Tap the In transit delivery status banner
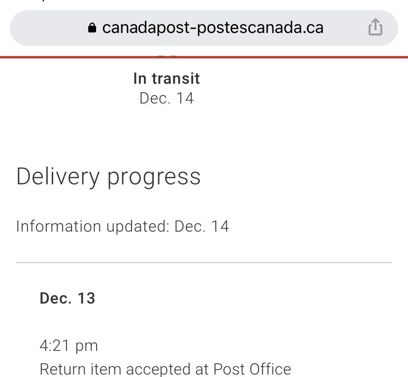This screenshot has width=408, height=377. tap(167, 78)
